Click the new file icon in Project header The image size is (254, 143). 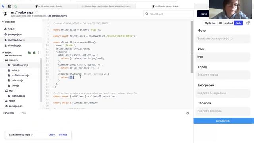point(29,52)
